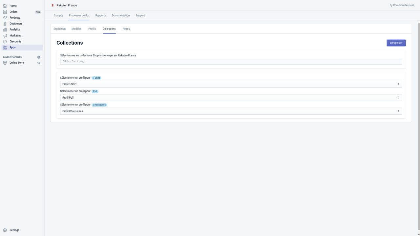
Task: Add a sales channel with the plus icon
Action: click(x=39, y=57)
